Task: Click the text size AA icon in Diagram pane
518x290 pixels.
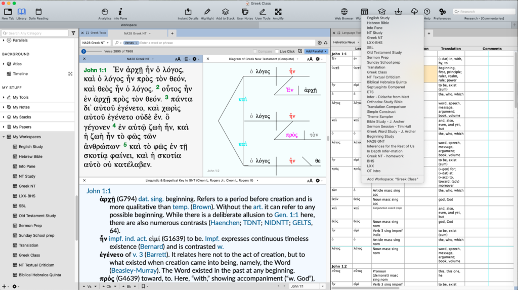Action: [310, 59]
